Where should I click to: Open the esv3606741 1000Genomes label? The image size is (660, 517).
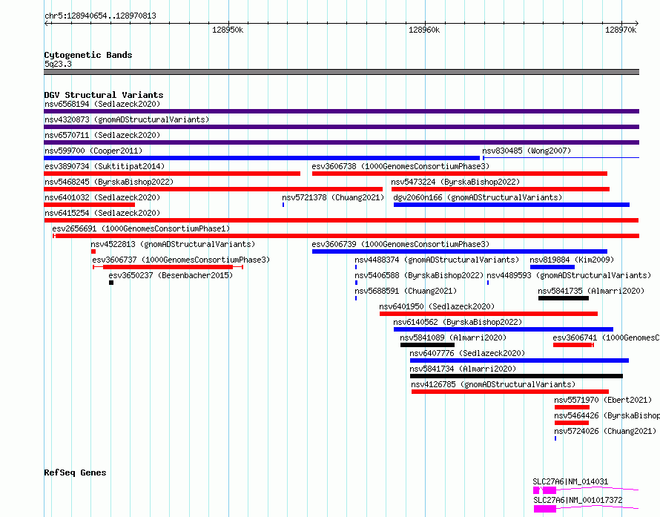[x=606, y=337]
